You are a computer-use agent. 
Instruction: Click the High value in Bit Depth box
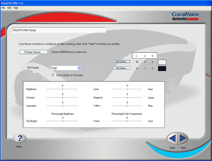(x=54, y=68)
